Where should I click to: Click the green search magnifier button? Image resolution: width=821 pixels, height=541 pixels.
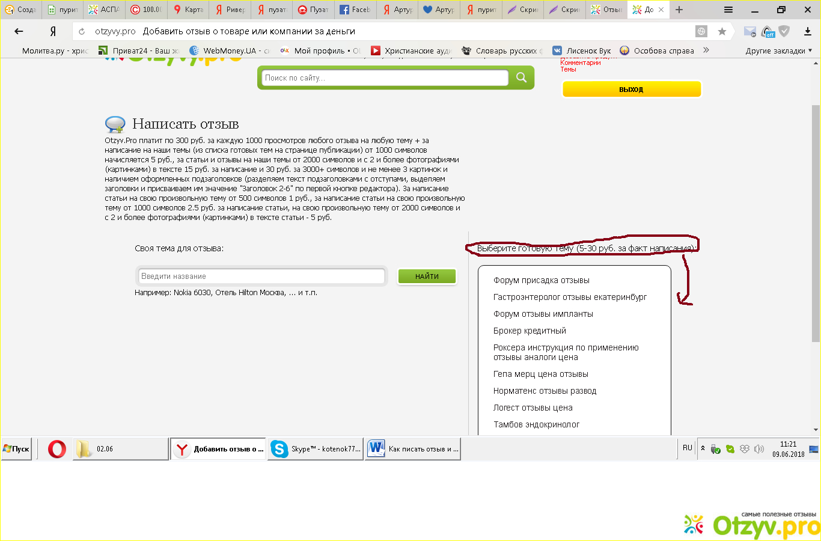tap(521, 78)
